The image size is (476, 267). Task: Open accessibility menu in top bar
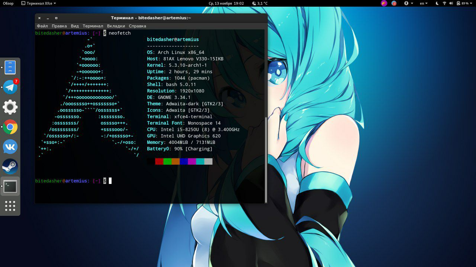408,3
